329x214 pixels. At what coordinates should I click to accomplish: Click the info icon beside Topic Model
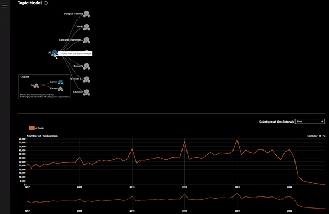click(46, 3)
